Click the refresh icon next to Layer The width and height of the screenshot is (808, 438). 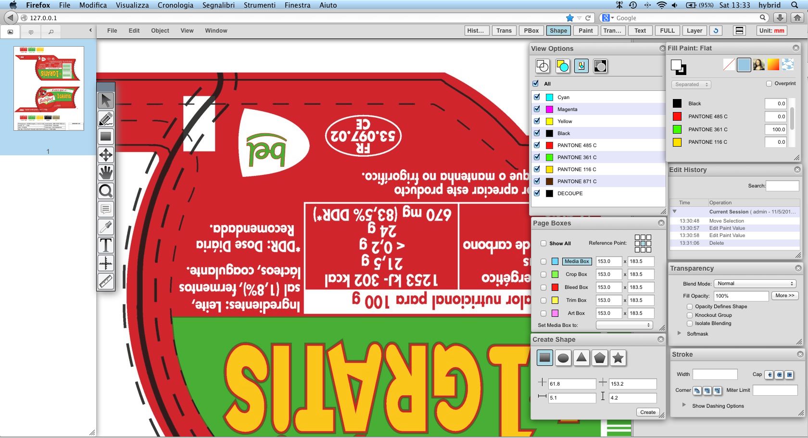716,31
